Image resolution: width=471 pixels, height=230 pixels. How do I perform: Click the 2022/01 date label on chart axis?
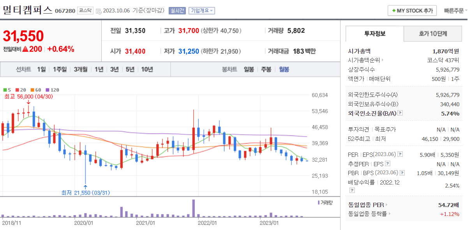(x=207, y=223)
